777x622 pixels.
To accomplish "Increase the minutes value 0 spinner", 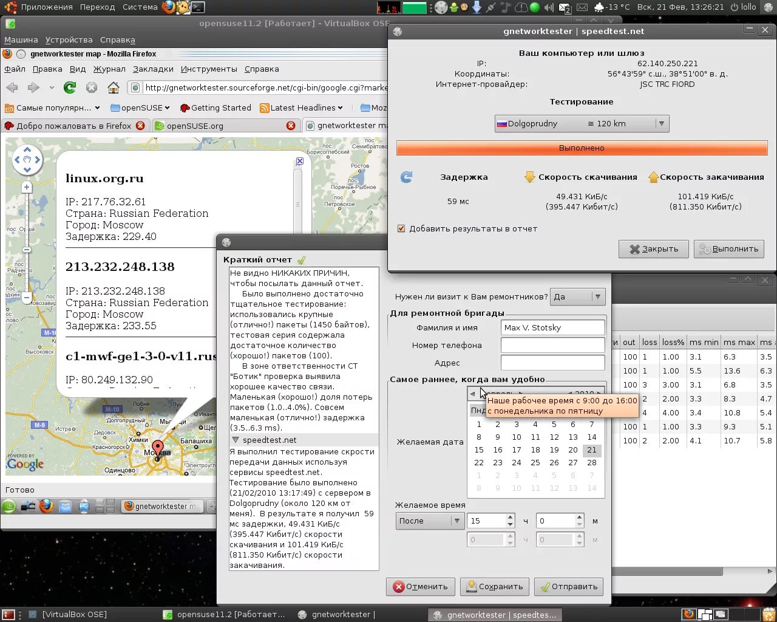I will pyautogui.click(x=579, y=518).
